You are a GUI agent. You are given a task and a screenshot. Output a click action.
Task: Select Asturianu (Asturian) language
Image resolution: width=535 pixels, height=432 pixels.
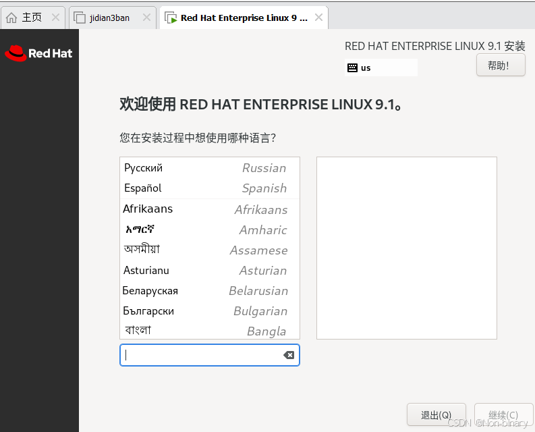(210, 271)
